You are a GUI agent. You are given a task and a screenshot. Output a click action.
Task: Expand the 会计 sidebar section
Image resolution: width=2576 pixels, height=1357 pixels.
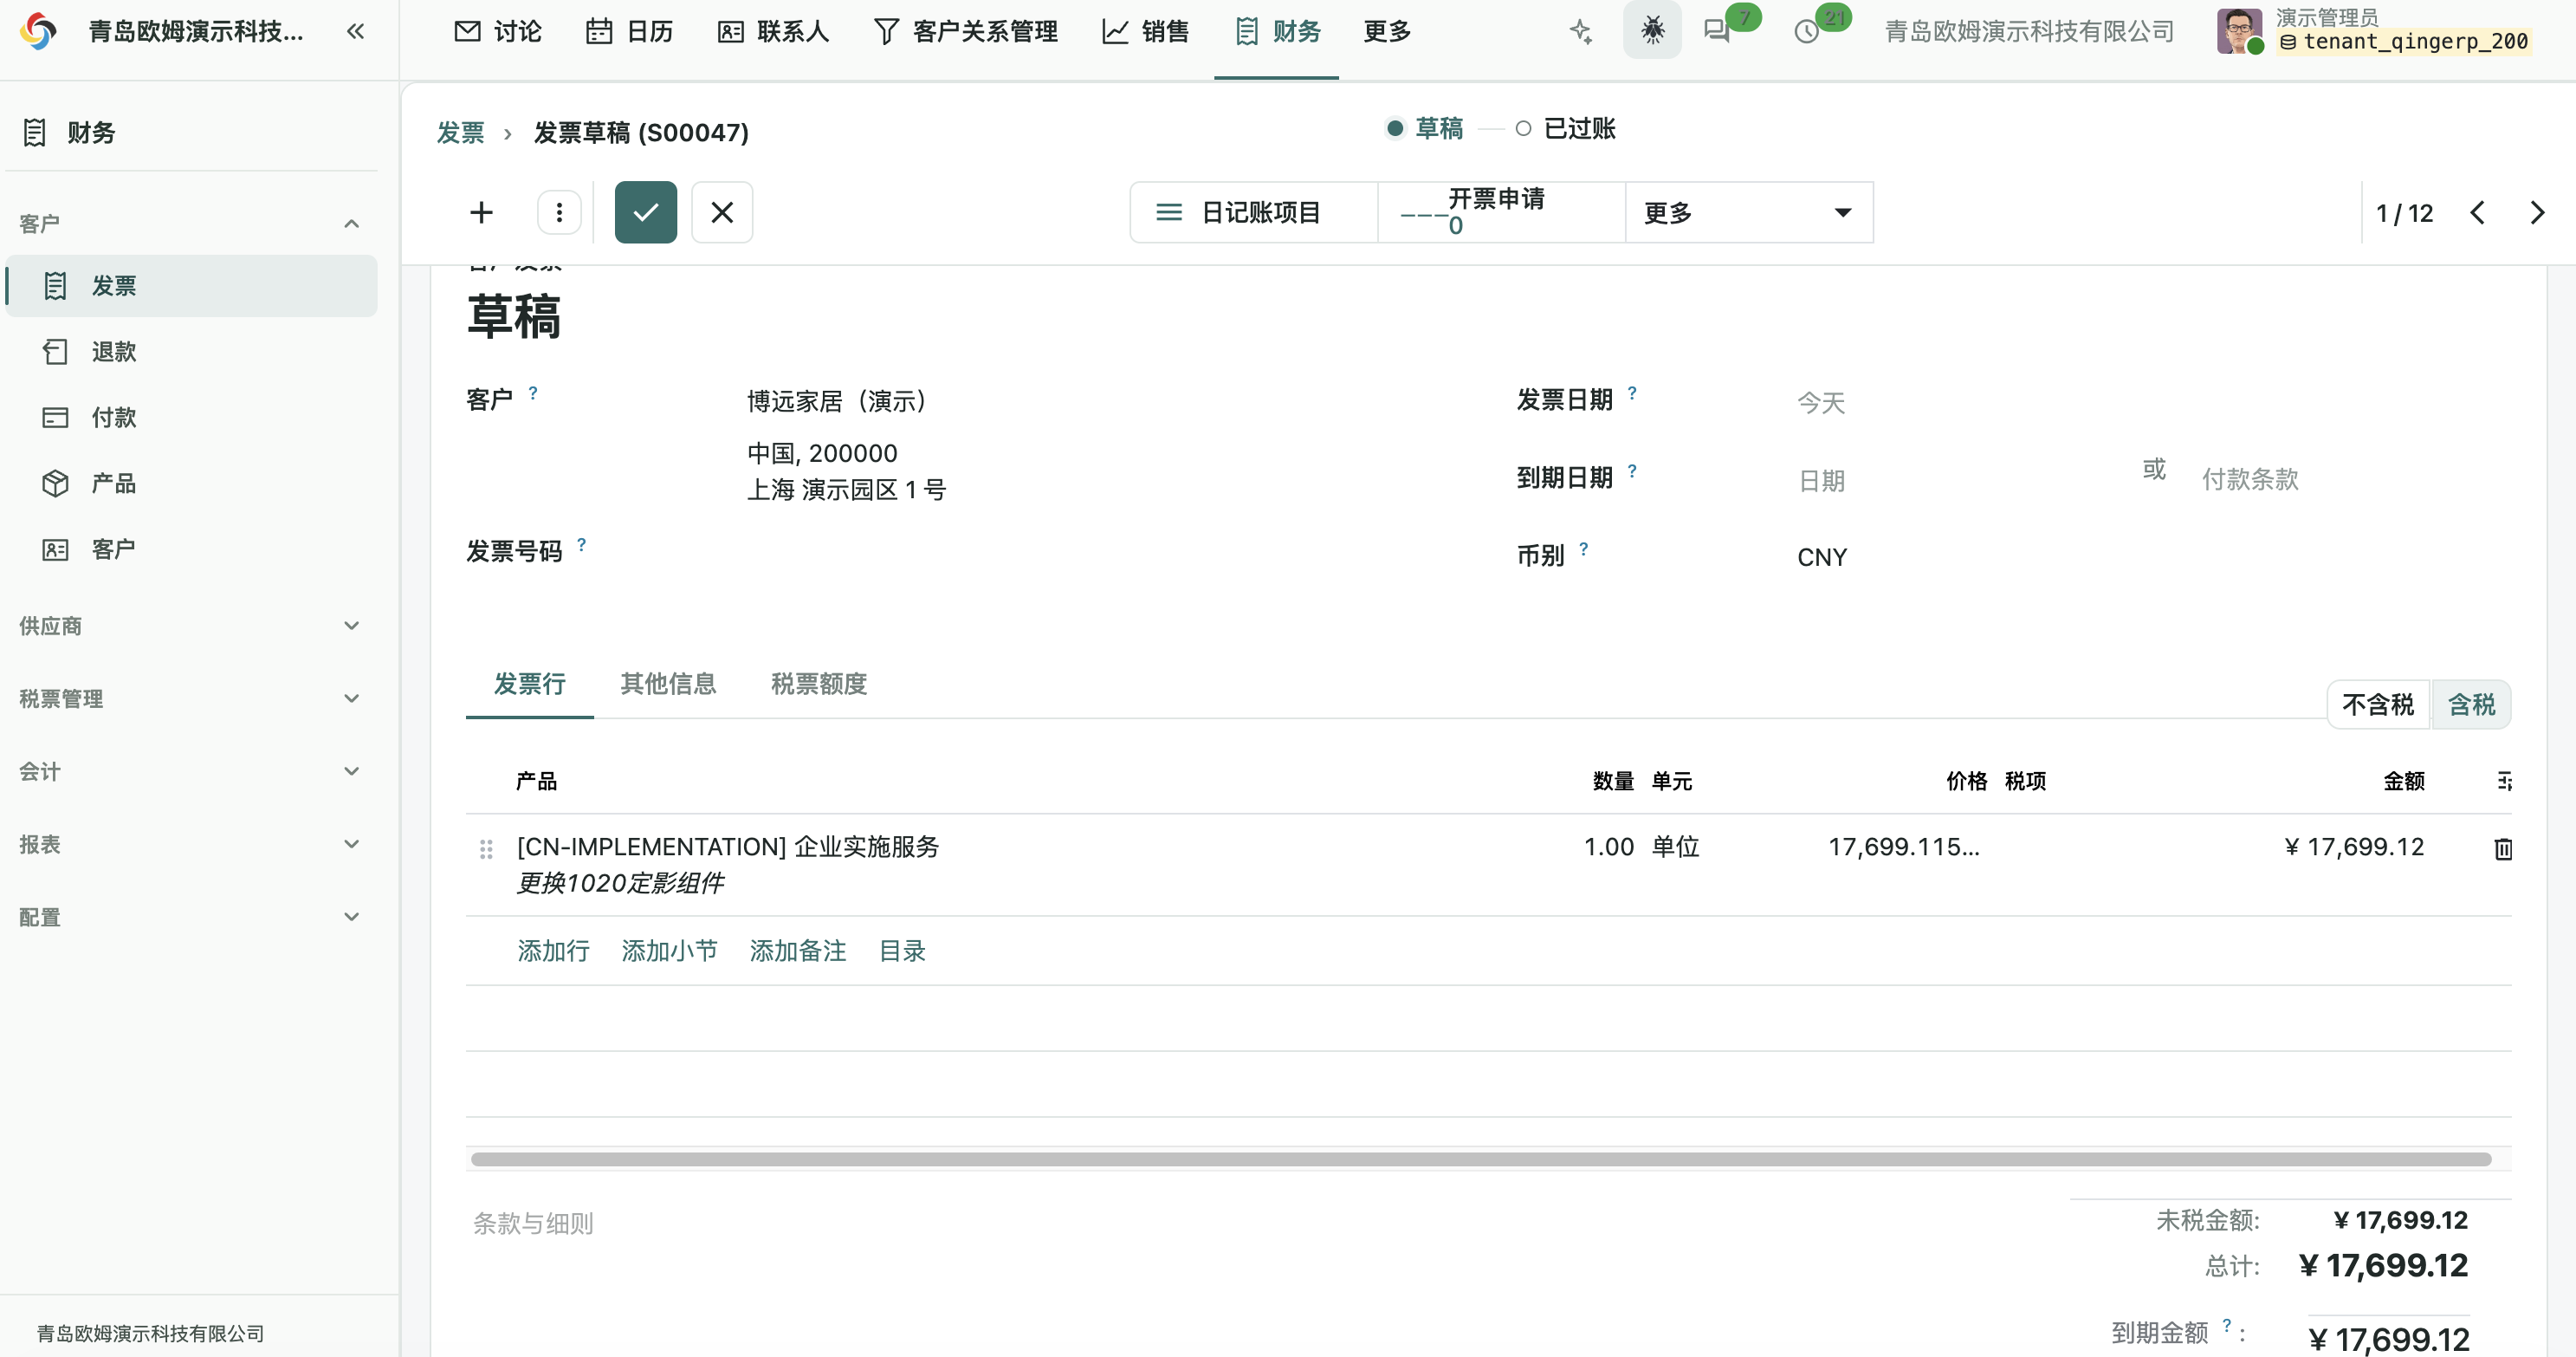pos(190,771)
